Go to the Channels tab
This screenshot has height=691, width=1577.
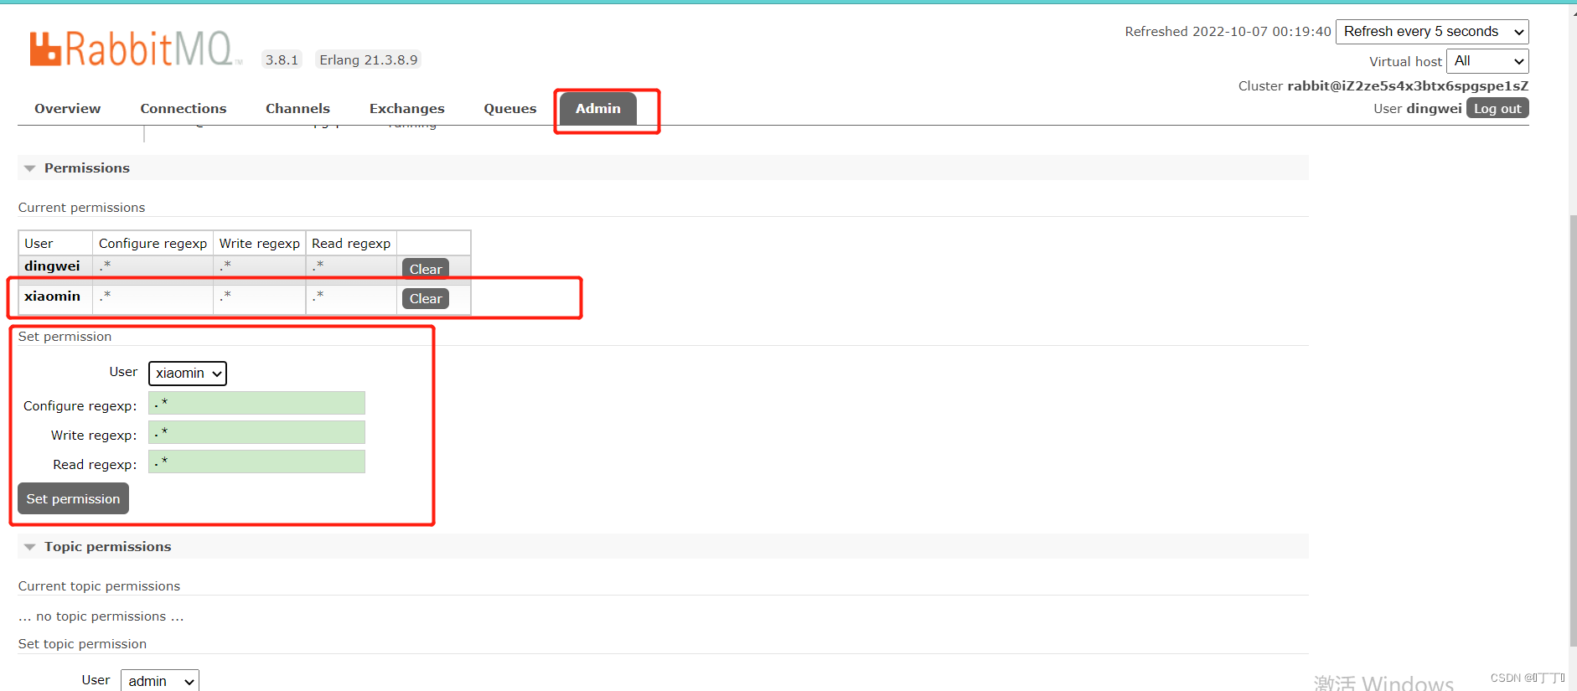[297, 109]
